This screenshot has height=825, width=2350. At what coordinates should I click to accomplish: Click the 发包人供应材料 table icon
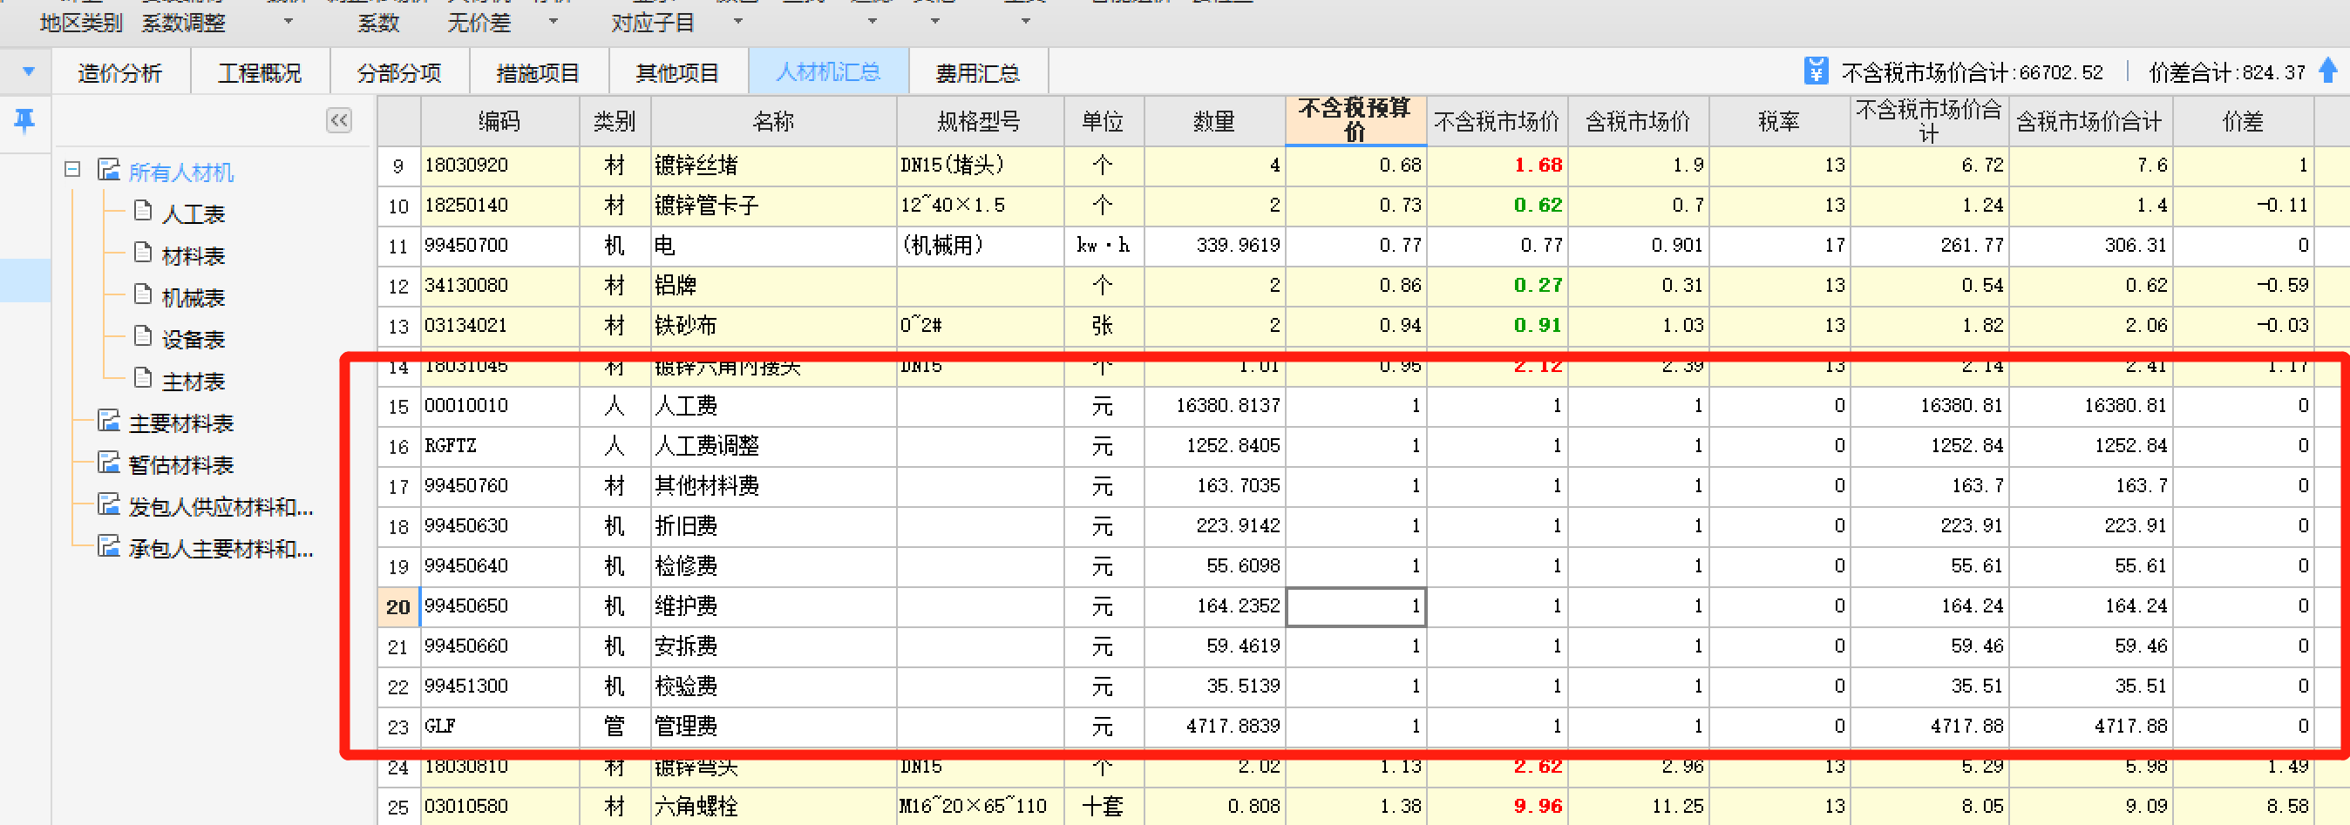tap(110, 505)
